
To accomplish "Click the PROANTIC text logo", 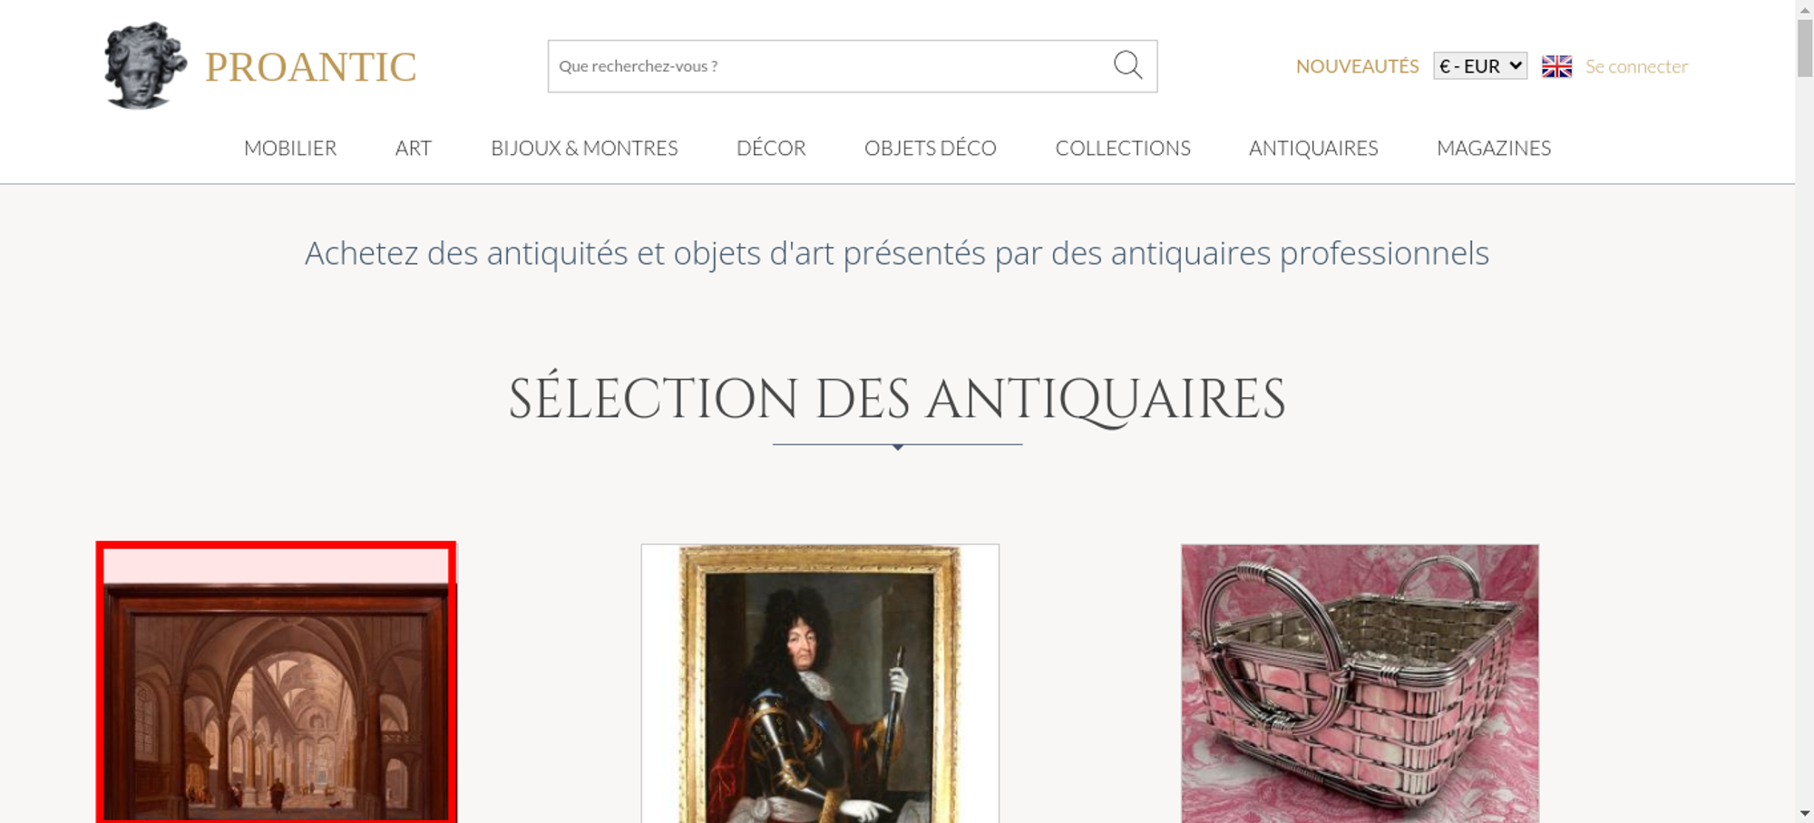I will pyautogui.click(x=310, y=67).
